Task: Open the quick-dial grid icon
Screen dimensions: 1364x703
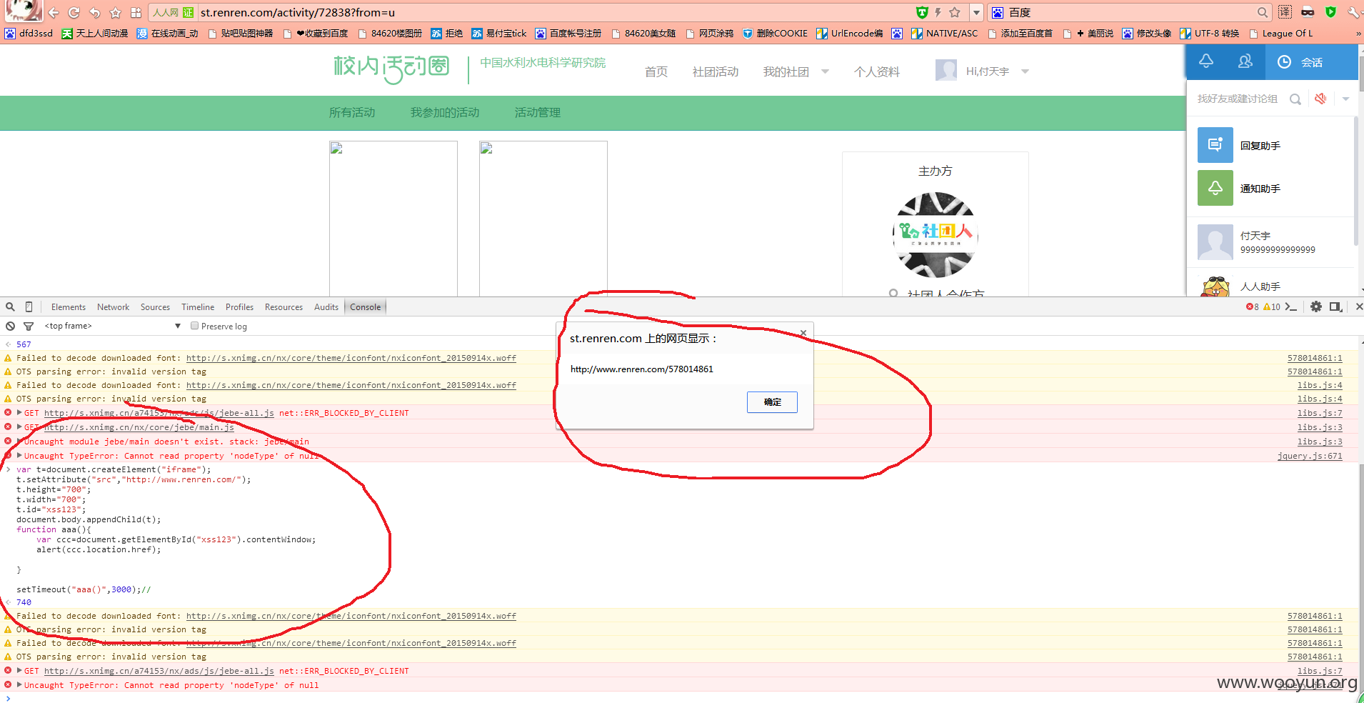Action: (136, 12)
